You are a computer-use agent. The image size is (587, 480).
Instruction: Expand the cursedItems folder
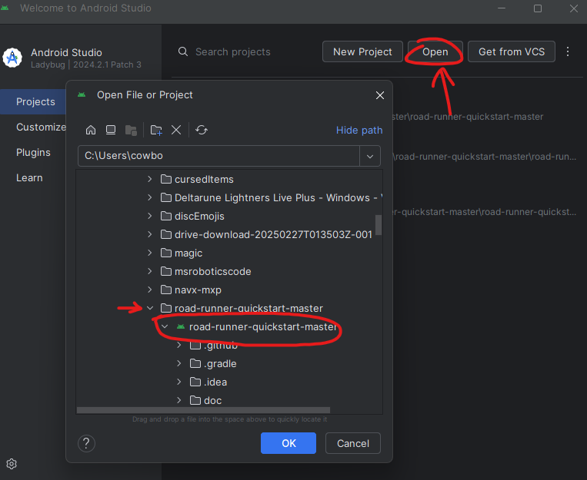click(150, 179)
